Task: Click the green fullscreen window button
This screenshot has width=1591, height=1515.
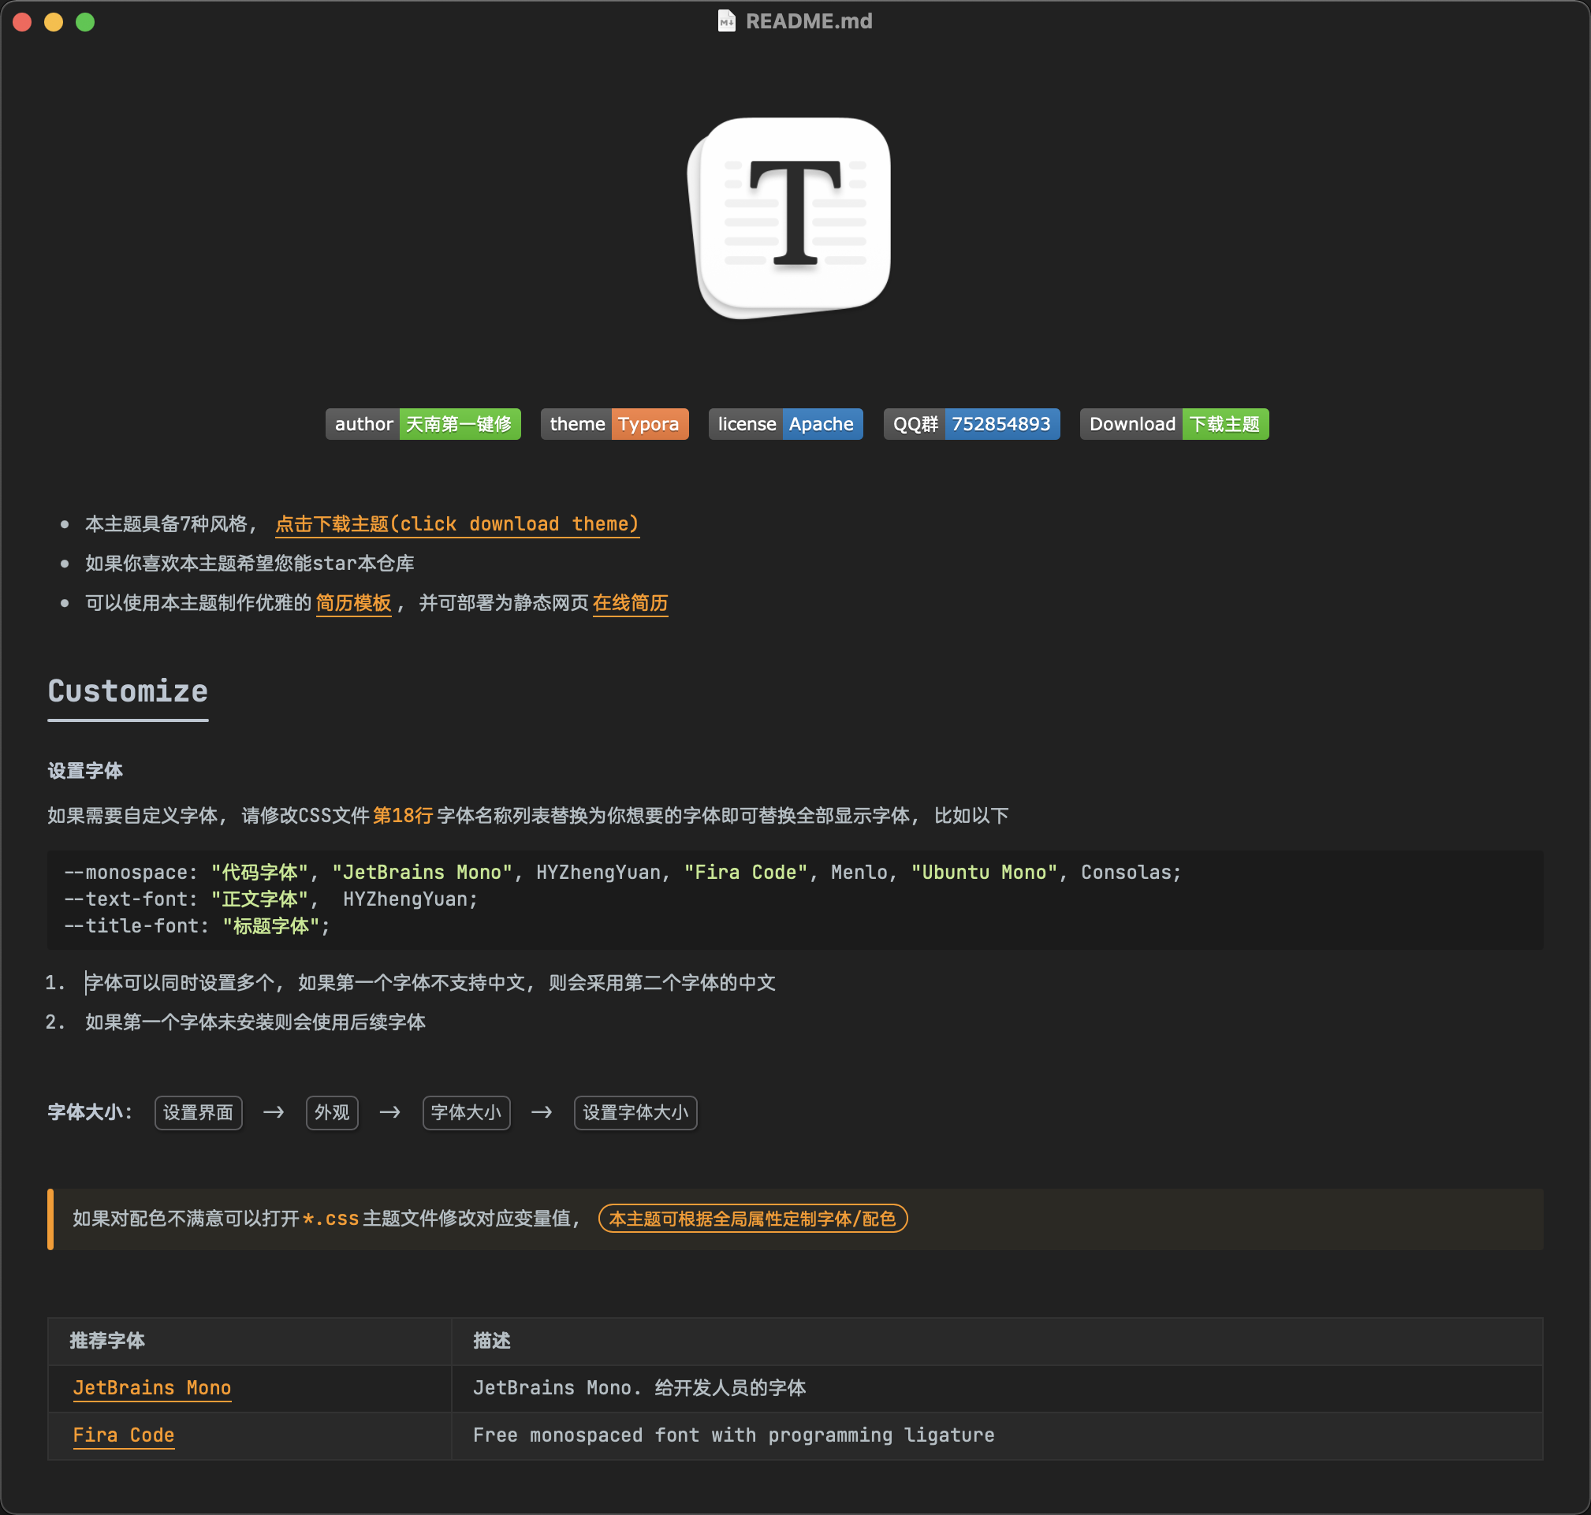Action: (x=85, y=22)
